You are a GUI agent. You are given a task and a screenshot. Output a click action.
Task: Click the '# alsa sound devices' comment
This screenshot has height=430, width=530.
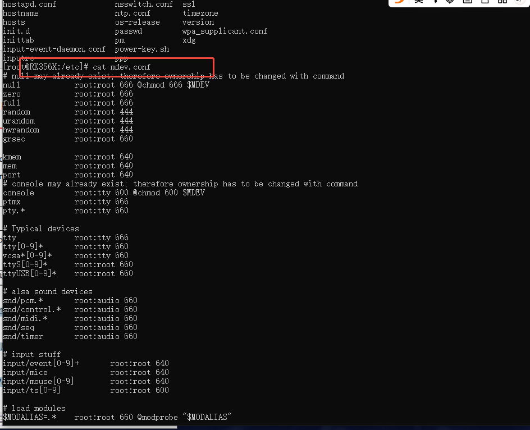(48, 291)
